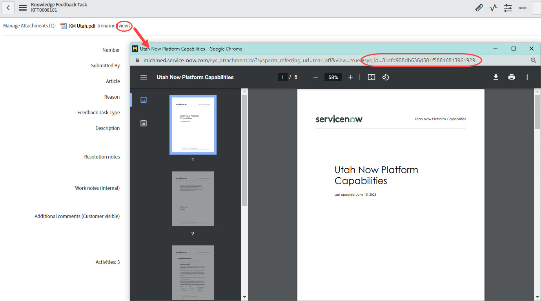Decrease PDF zoom with the minus control
Viewport: 541px width, 301px height.
click(315, 77)
